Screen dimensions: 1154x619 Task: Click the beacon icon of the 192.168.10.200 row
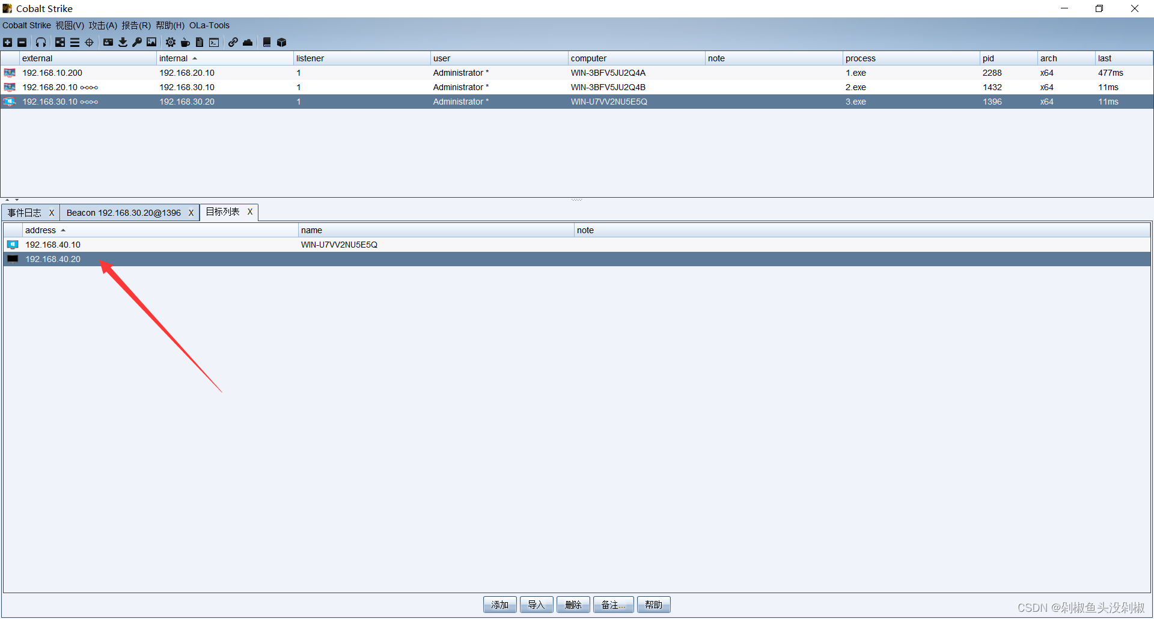[10, 73]
